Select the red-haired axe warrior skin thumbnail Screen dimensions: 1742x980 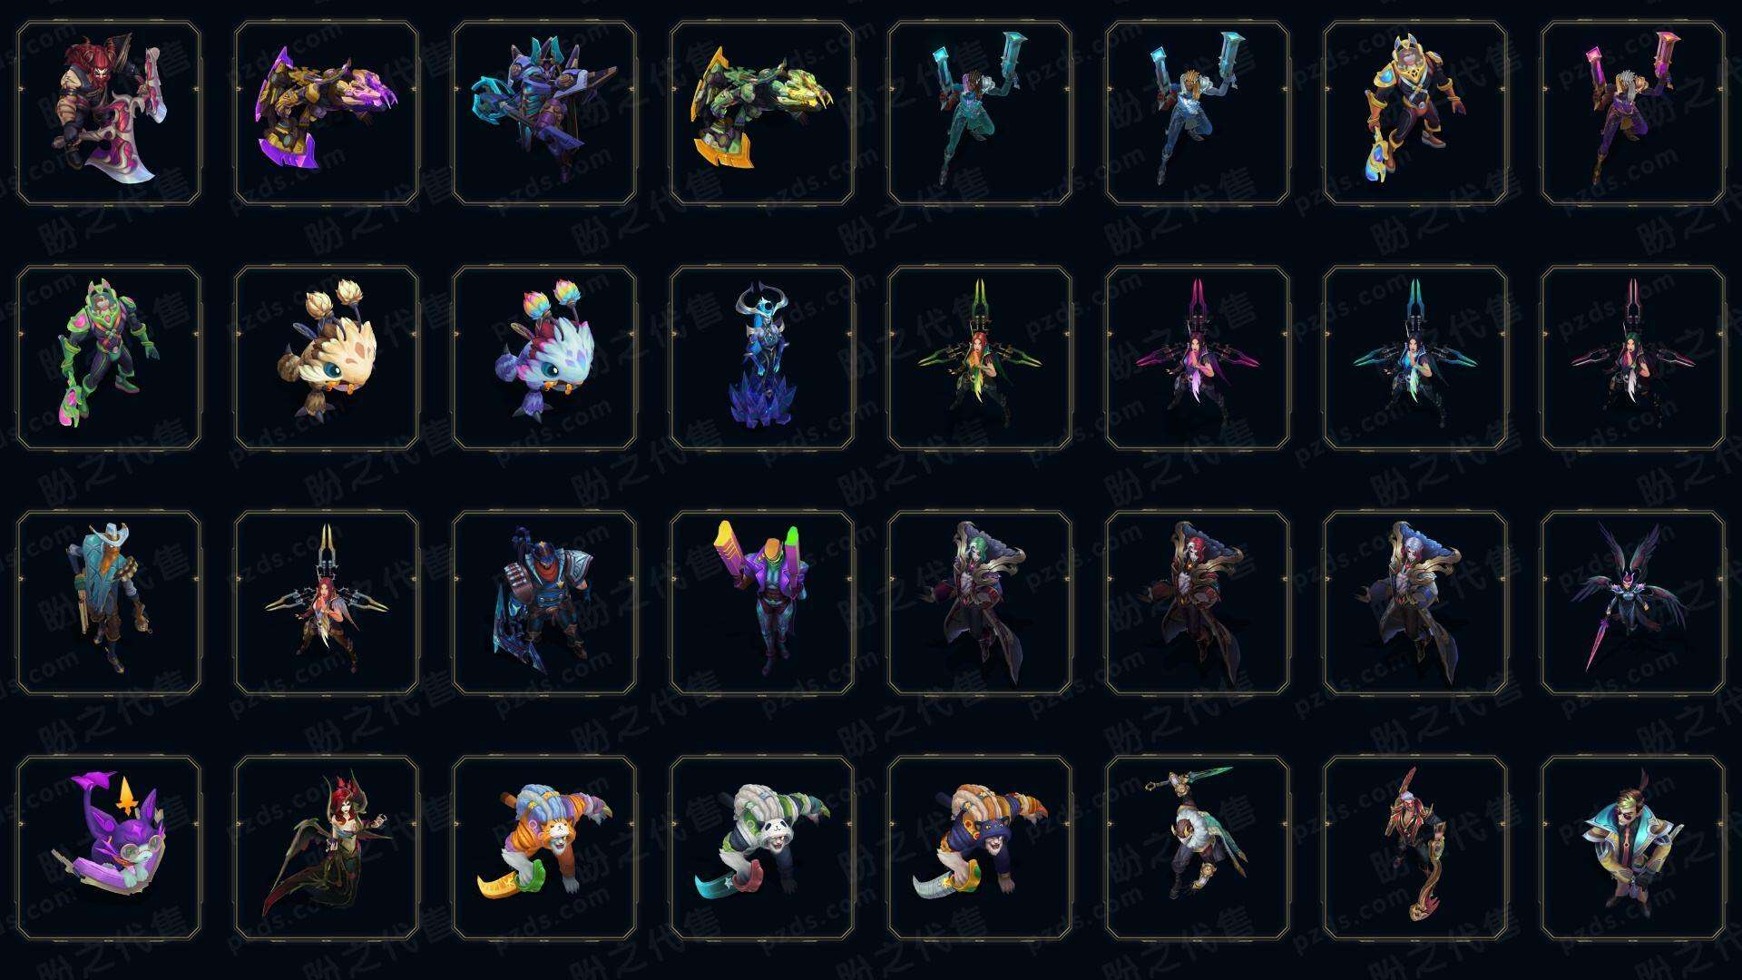click(x=109, y=113)
